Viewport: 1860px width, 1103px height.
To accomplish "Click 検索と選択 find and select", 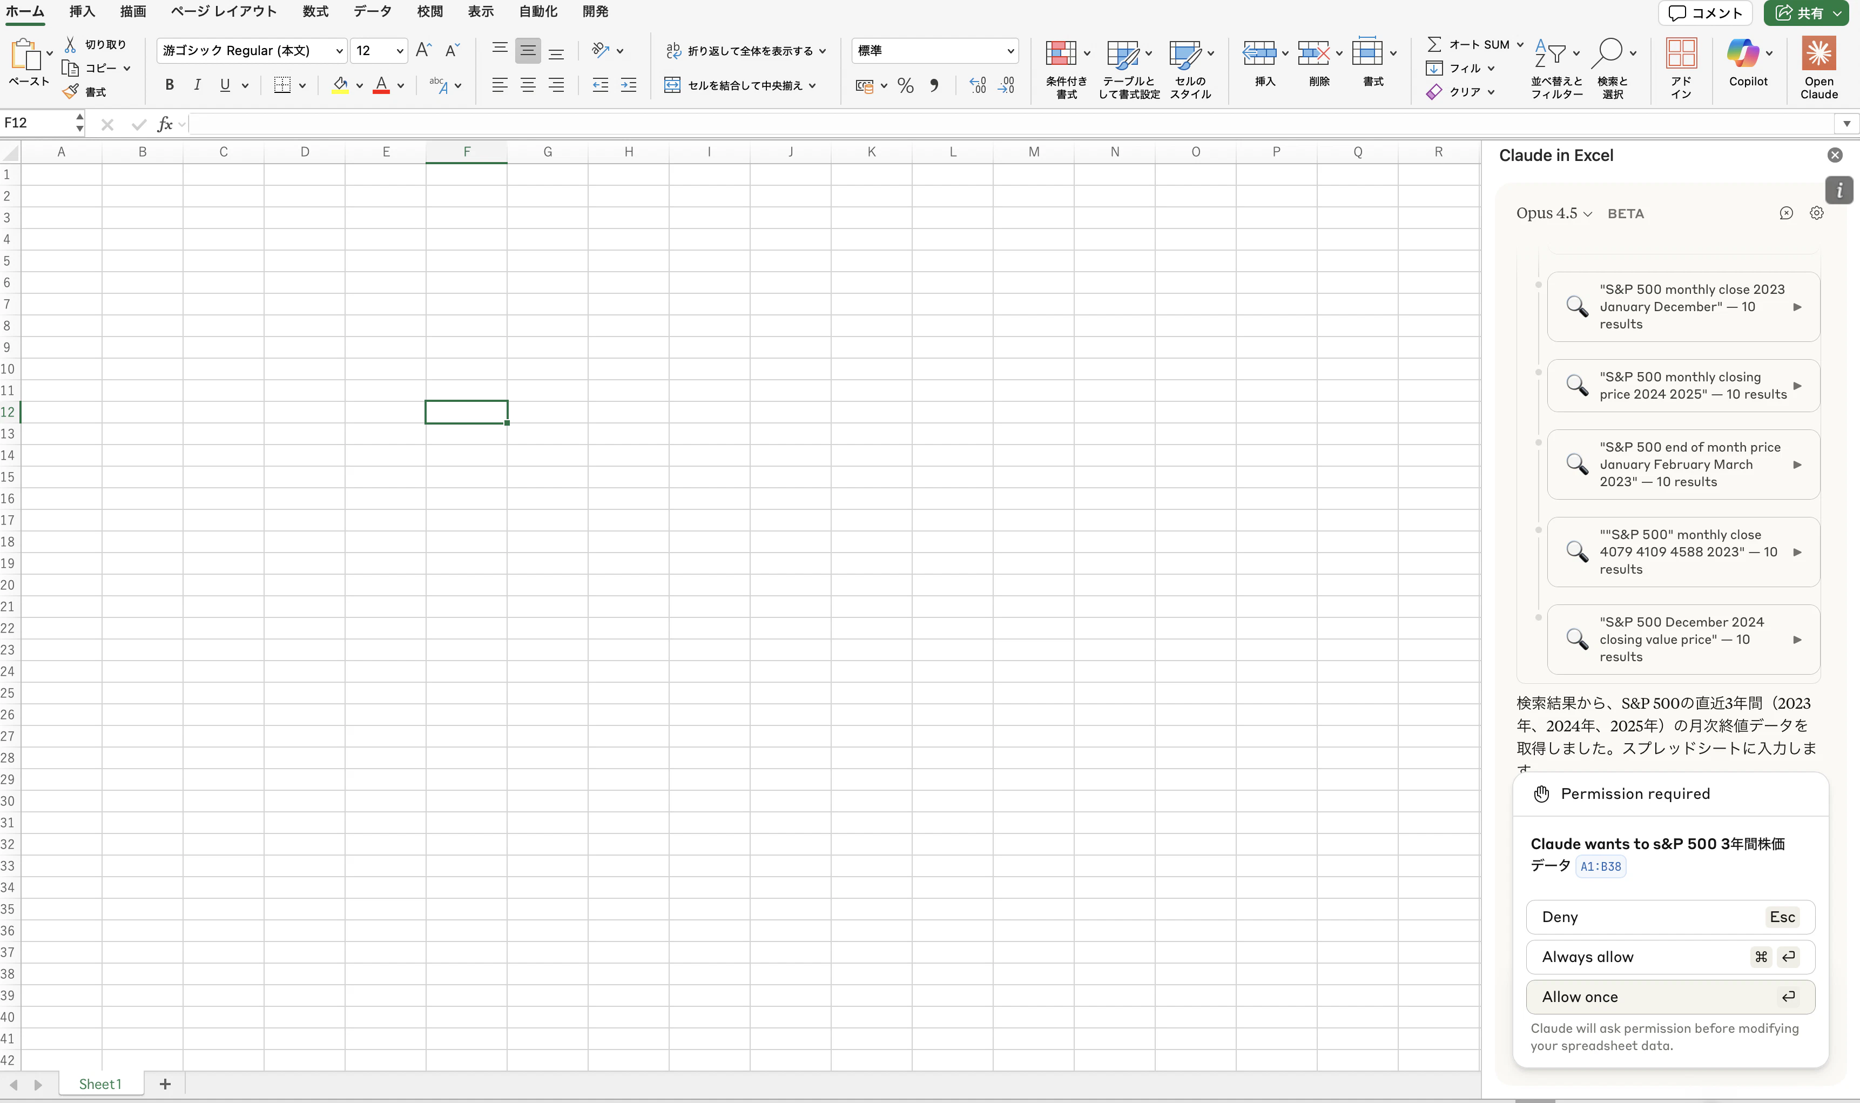I will (x=1613, y=67).
